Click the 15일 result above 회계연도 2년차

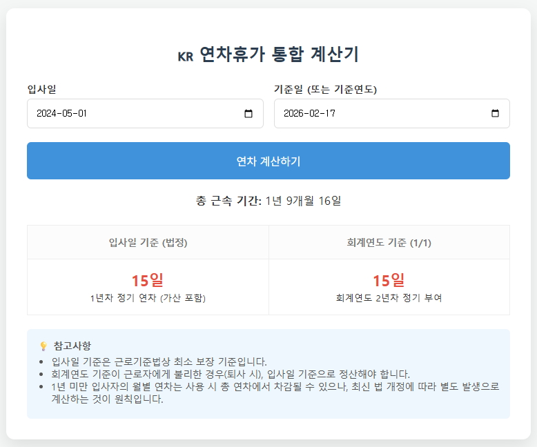click(389, 280)
